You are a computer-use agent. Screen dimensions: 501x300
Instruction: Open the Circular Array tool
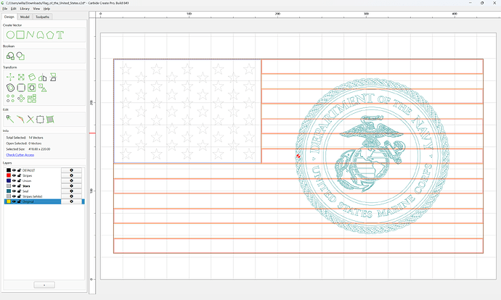[21, 99]
